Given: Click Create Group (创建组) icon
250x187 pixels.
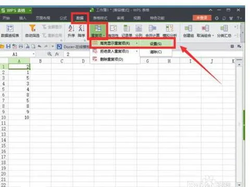Looking at the screenshot, I should pos(189,31).
